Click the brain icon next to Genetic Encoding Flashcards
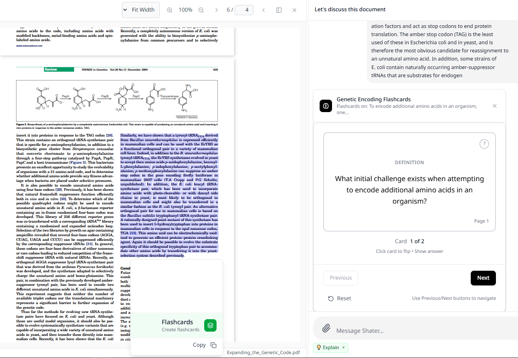This screenshot has height=358, width=518. tap(326, 106)
